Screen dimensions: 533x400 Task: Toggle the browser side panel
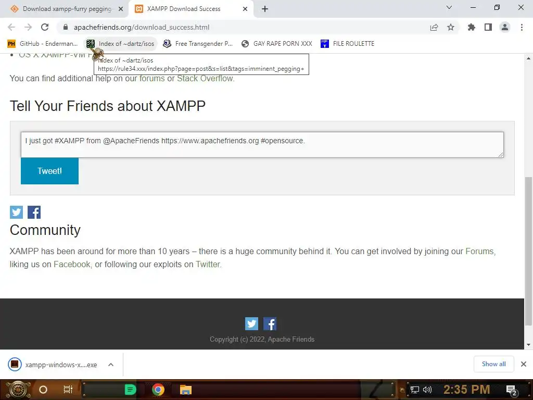click(488, 27)
